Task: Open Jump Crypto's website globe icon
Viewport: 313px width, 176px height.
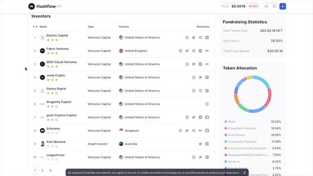Action: [194, 77]
